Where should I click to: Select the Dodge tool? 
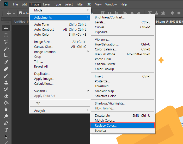(x=6, y=116)
